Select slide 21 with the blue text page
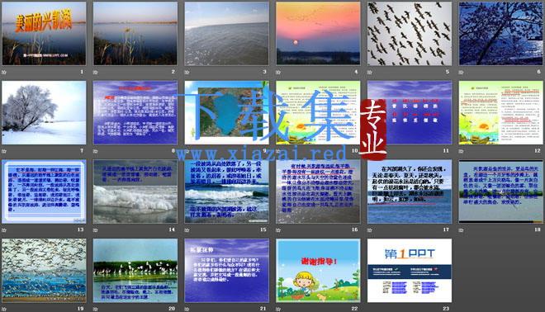545x312 pixels. (x=226, y=270)
